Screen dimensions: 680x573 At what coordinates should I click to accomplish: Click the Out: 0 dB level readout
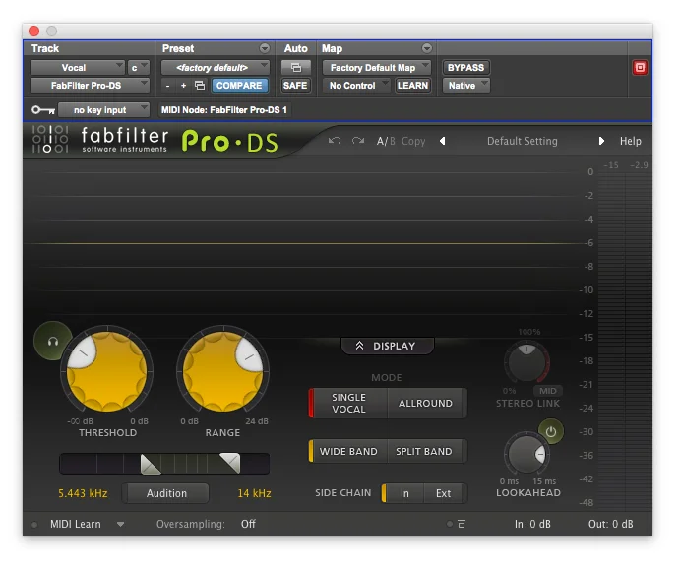[610, 524]
